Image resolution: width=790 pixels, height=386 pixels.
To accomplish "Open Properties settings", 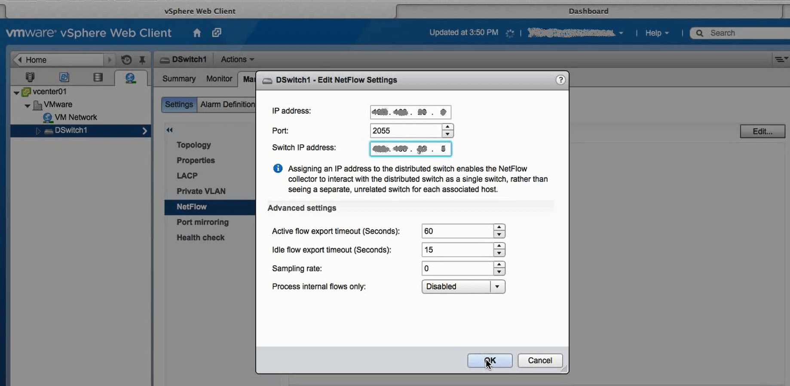I will coord(196,160).
